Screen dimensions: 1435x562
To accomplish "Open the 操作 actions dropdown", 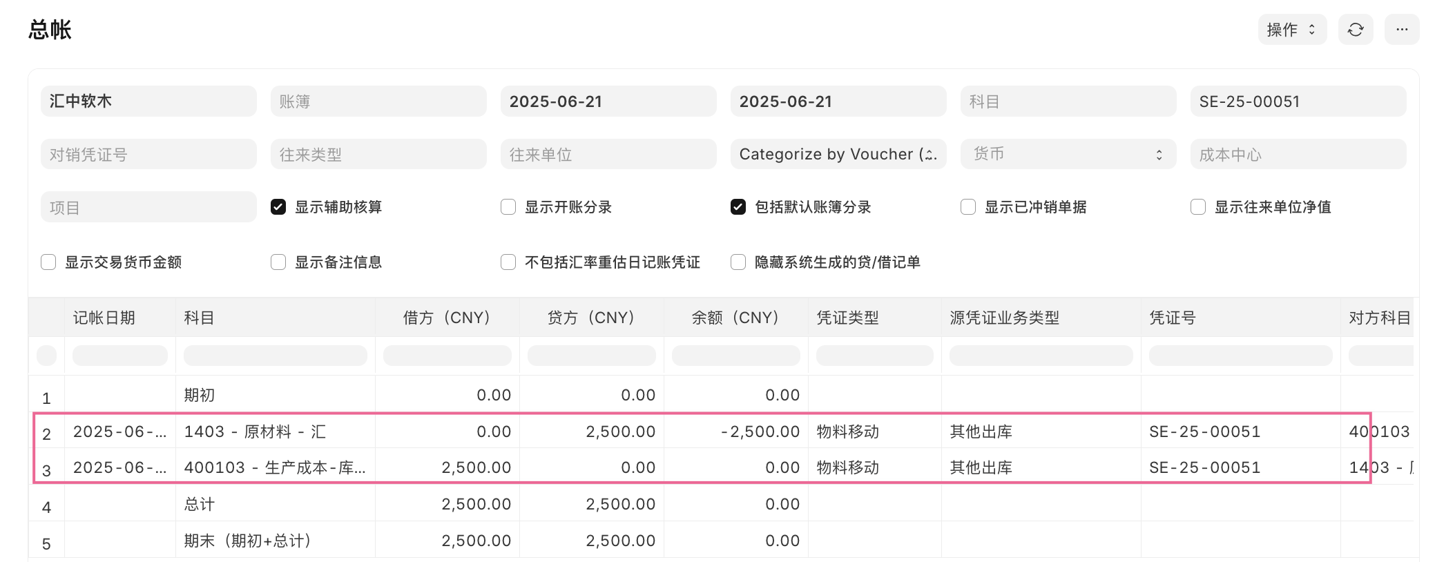I will click(1292, 30).
